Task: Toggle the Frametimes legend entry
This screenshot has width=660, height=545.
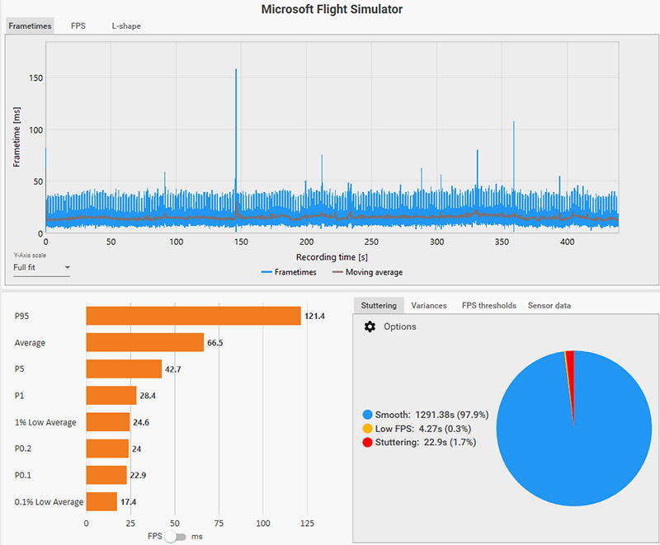Action: (289, 272)
